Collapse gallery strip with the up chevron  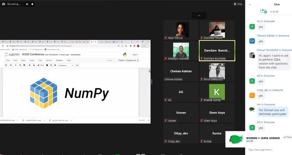click(199, 16)
